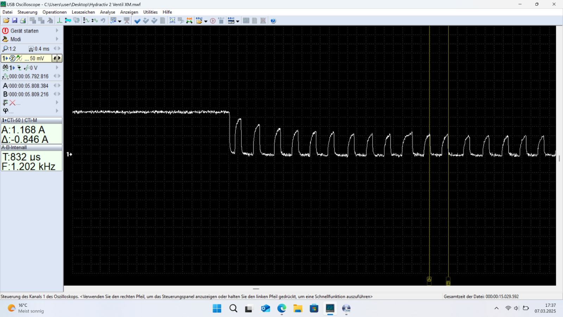Click the splitter handle below the graph
The image size is (563, 317).
pos(256,289)
